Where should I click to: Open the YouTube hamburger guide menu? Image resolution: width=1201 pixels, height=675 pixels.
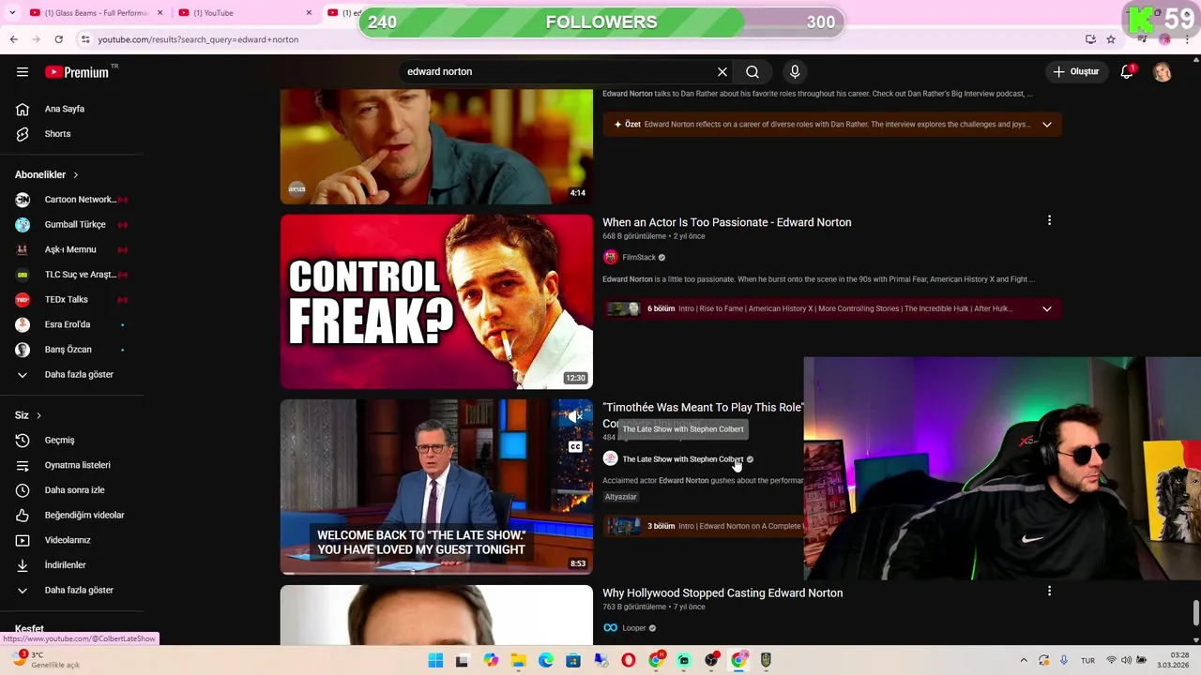pyautogui.click(x=23, y=72)
